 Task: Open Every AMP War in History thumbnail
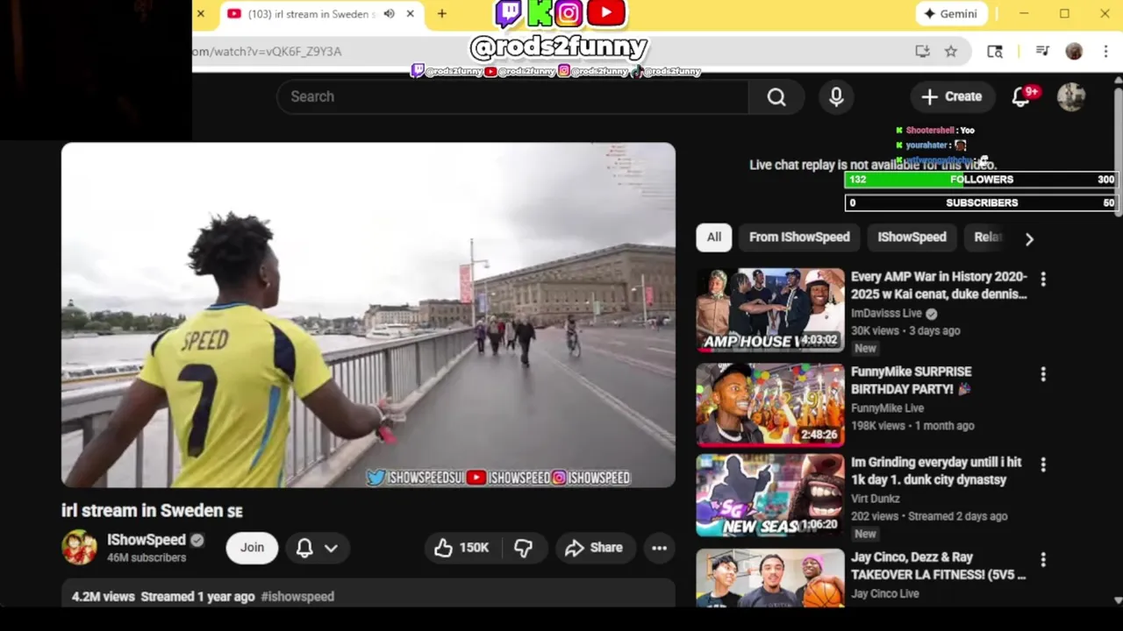(x=770, y=309)
